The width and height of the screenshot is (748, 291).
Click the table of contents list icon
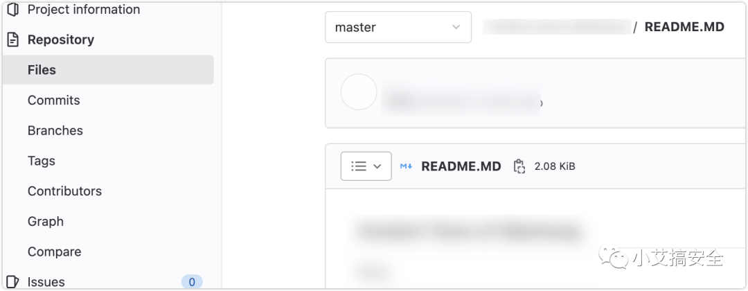(358, 166)
